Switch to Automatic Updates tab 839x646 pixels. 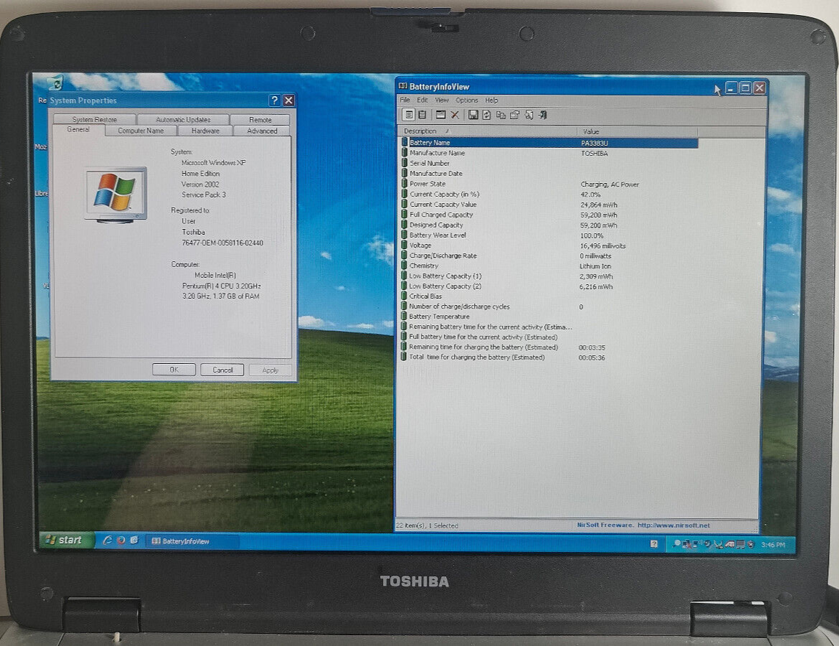(183, 119)
